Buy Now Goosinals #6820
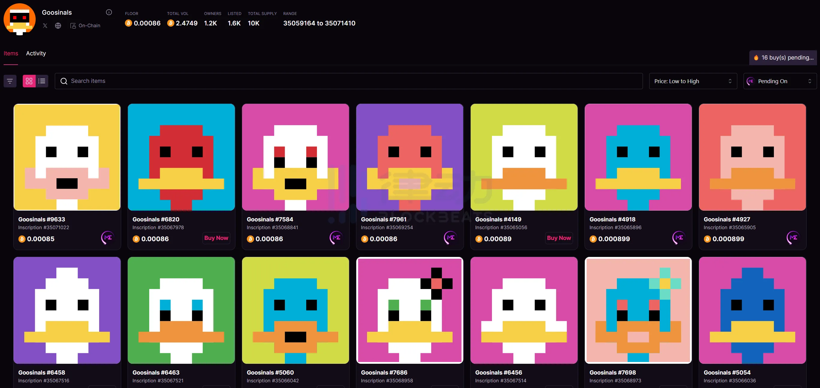Image resolution: width=820 pixels, height=388 pixels. click(216, 238)
